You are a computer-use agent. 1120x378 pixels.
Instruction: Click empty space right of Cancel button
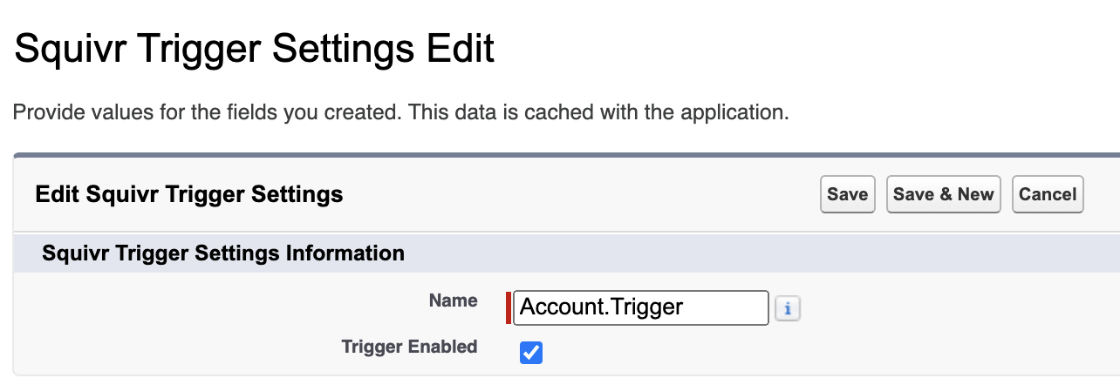[1101, 194]
